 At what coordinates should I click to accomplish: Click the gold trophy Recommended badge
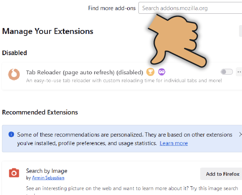point(150,72)
